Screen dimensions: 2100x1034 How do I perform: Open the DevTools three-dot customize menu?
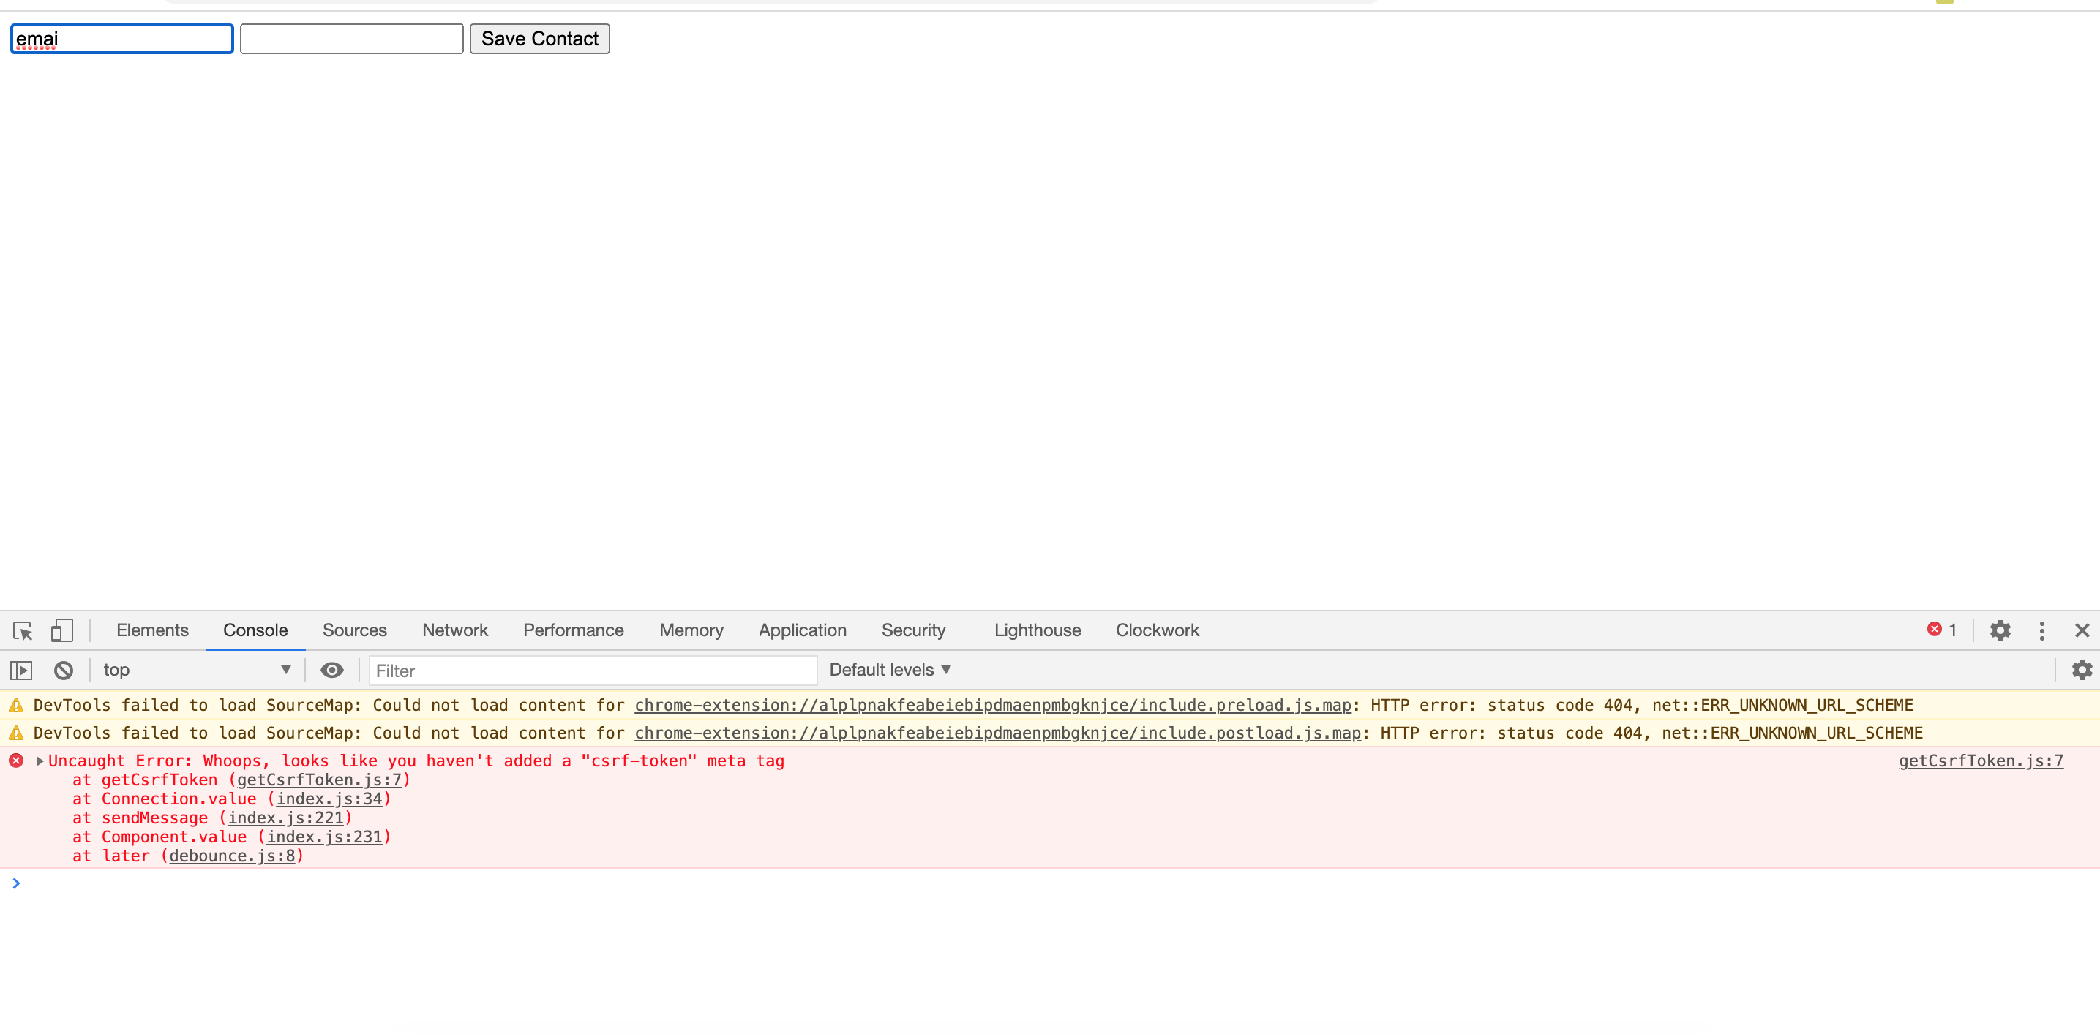(2041, 630)
